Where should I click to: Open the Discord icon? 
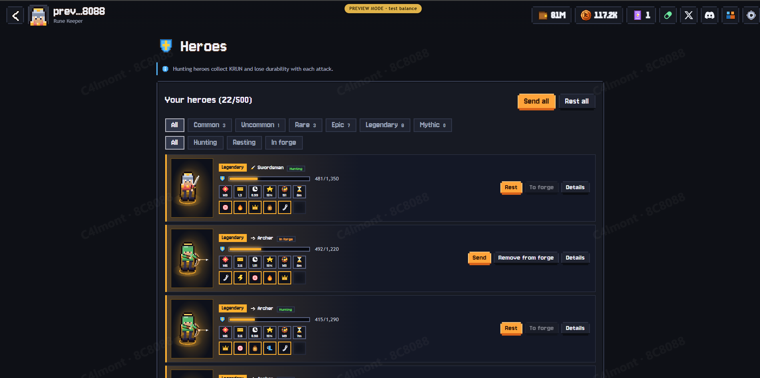(710, 15)
